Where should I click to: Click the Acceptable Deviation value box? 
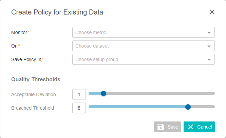(79, 94)
